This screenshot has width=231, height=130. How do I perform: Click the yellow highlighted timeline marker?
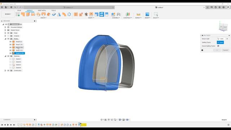click(84, 125)
